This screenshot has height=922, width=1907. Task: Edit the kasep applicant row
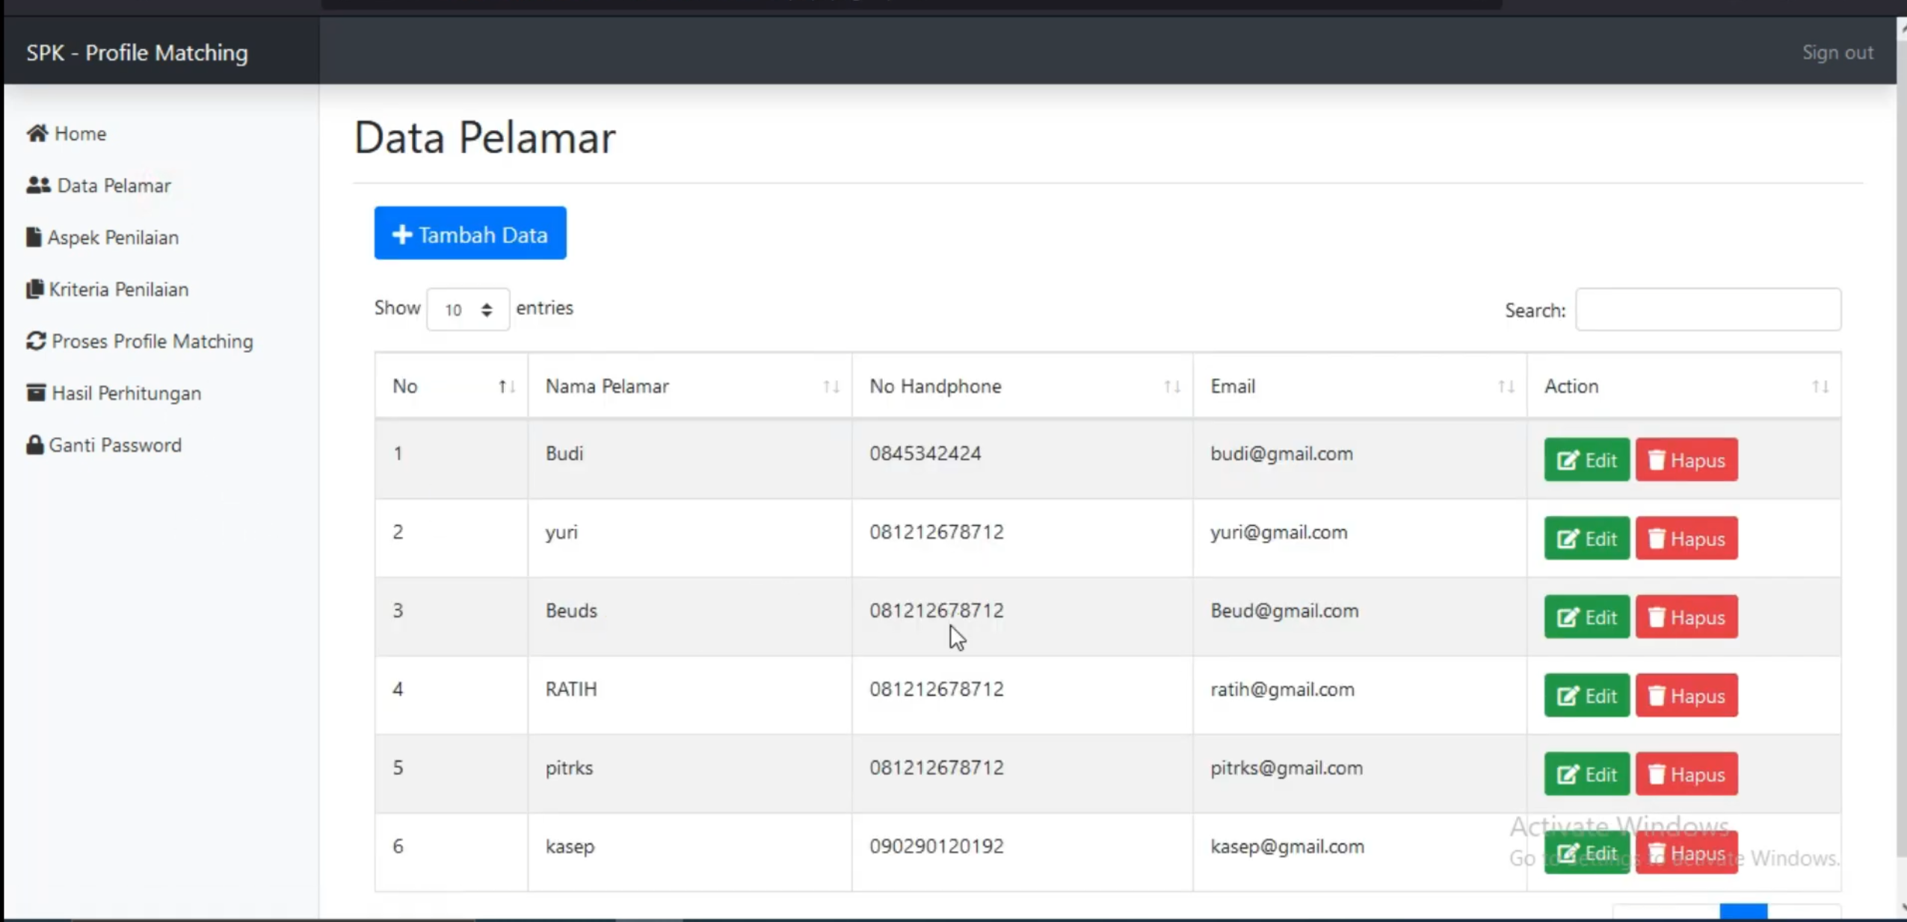(1587, 853)
